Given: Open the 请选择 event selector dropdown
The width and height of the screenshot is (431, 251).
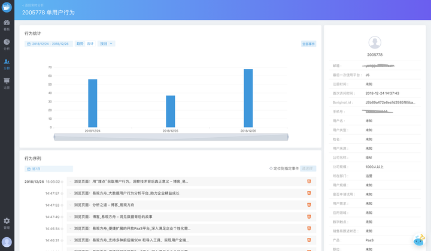Looking at the screenshot, I should [308, 168].
